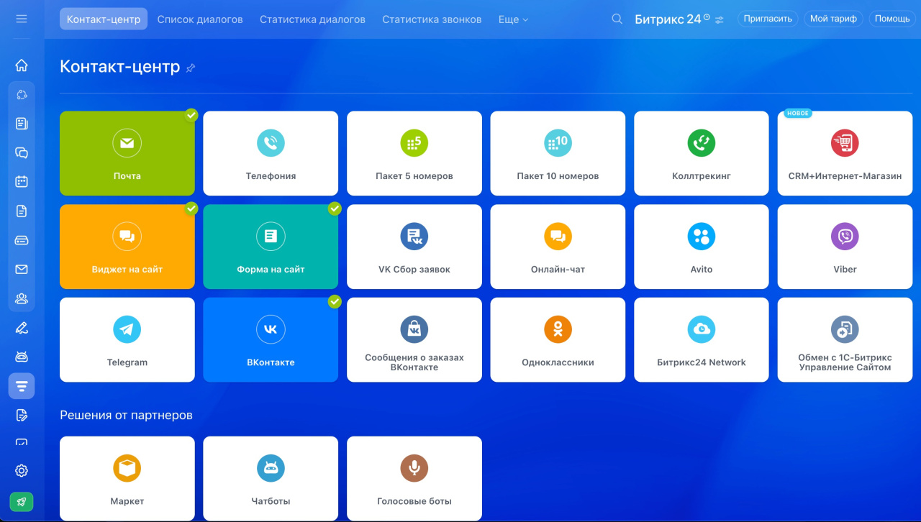Pin the Контакт-центр page
This screenshot has height=522, width=921.
tap(191, 68)
